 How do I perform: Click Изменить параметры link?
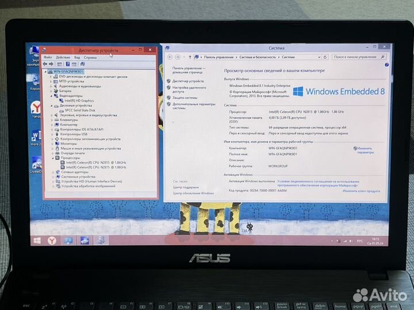click(x=366, y=150)
